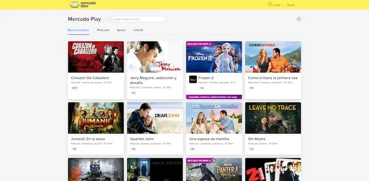Open the Lucas account dropdown
Image resolution: width=369 pixels, height=181 pixels.
point(277,5)
